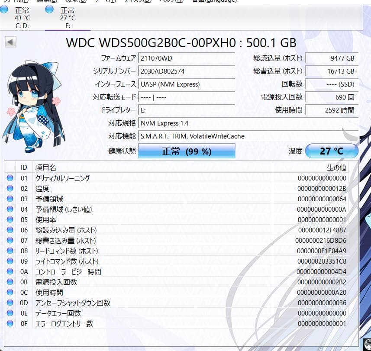The width and height of the screenshot is (371, 351).
Task: Click the interface field UASP (NVM Express)
Action: click(187, 84)
